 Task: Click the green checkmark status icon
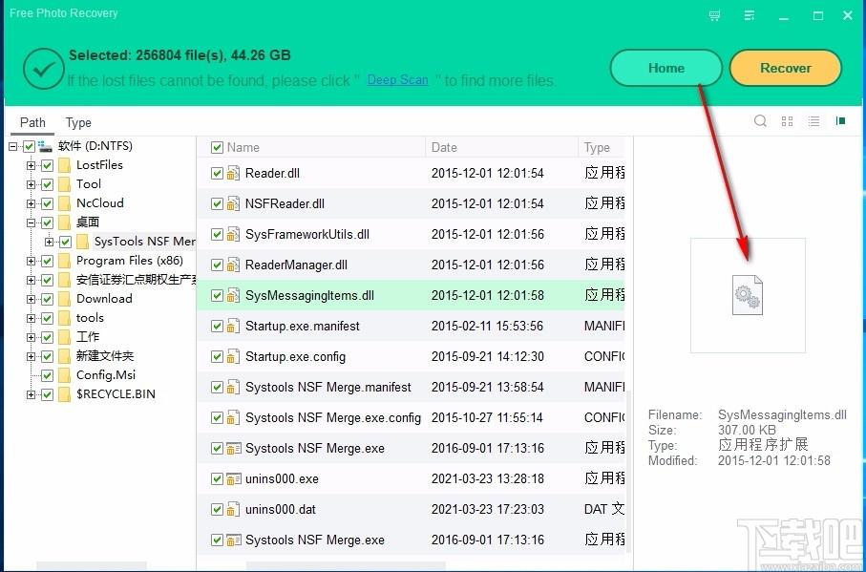[x=44, y=69]
